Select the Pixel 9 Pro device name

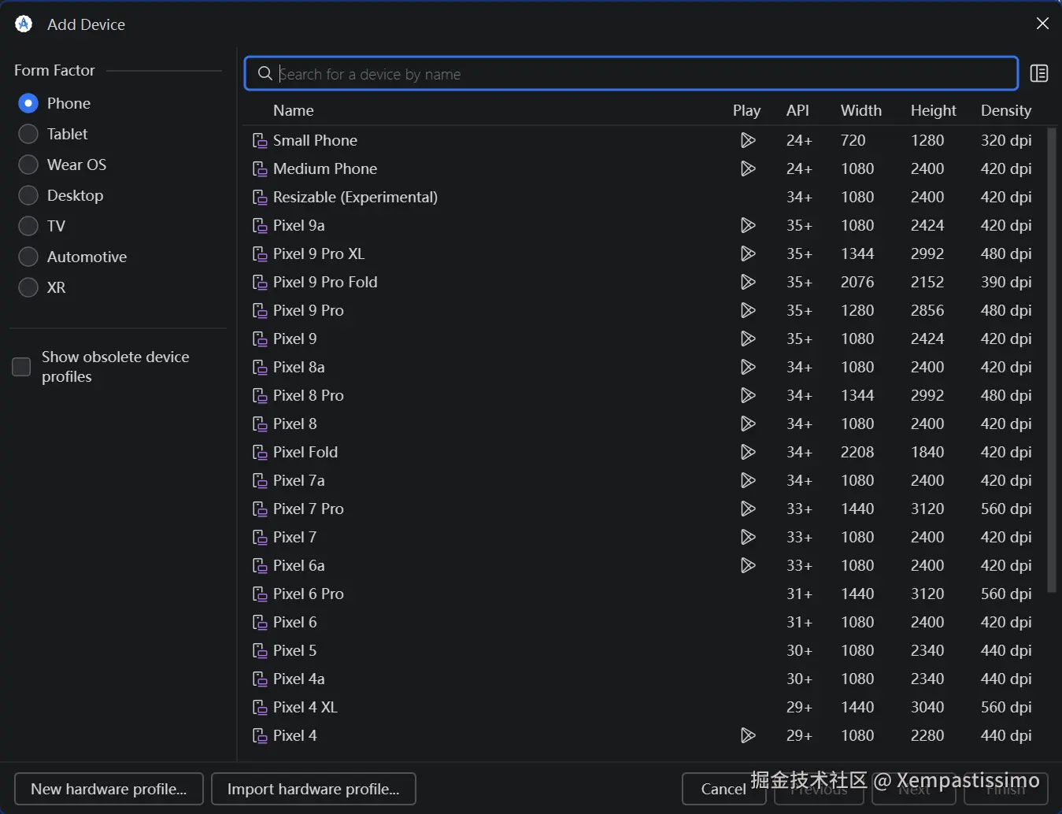309,310
